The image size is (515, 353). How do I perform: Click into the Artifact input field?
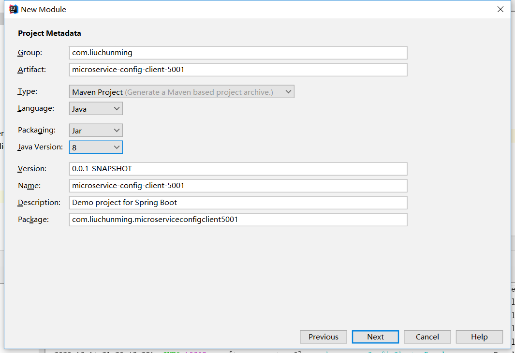click(x=238, y=70)
